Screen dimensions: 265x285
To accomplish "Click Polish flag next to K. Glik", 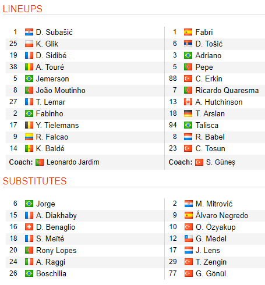I will (x=29, y=44).
